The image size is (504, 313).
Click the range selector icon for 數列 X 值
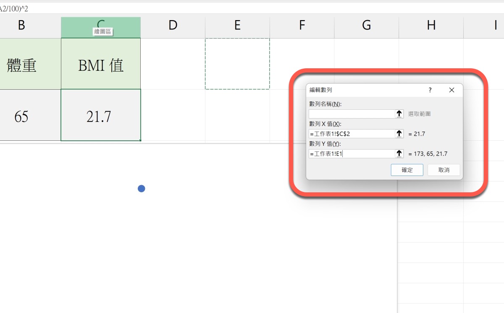[x=399, y=134]
